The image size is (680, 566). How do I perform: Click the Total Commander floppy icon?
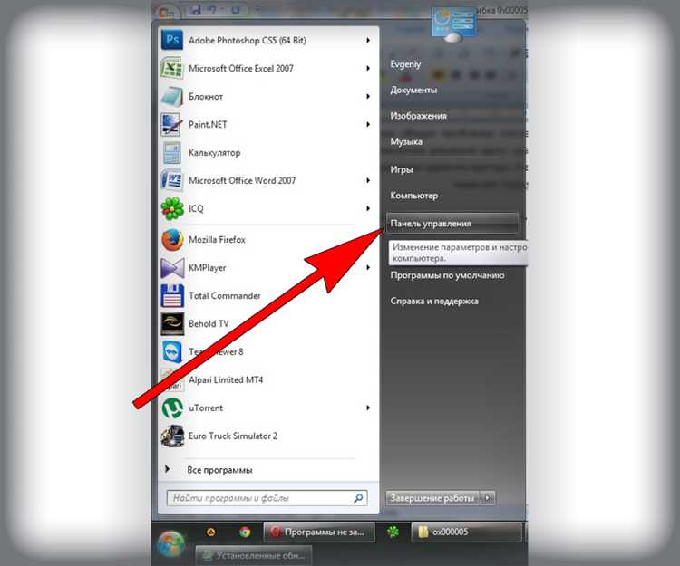172,296
